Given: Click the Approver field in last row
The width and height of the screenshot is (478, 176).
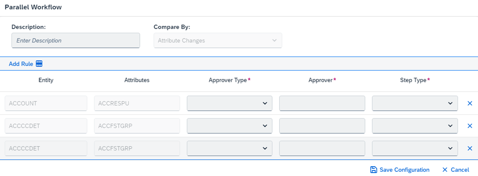Looking at the screenshot, I should tap(322, 148).
